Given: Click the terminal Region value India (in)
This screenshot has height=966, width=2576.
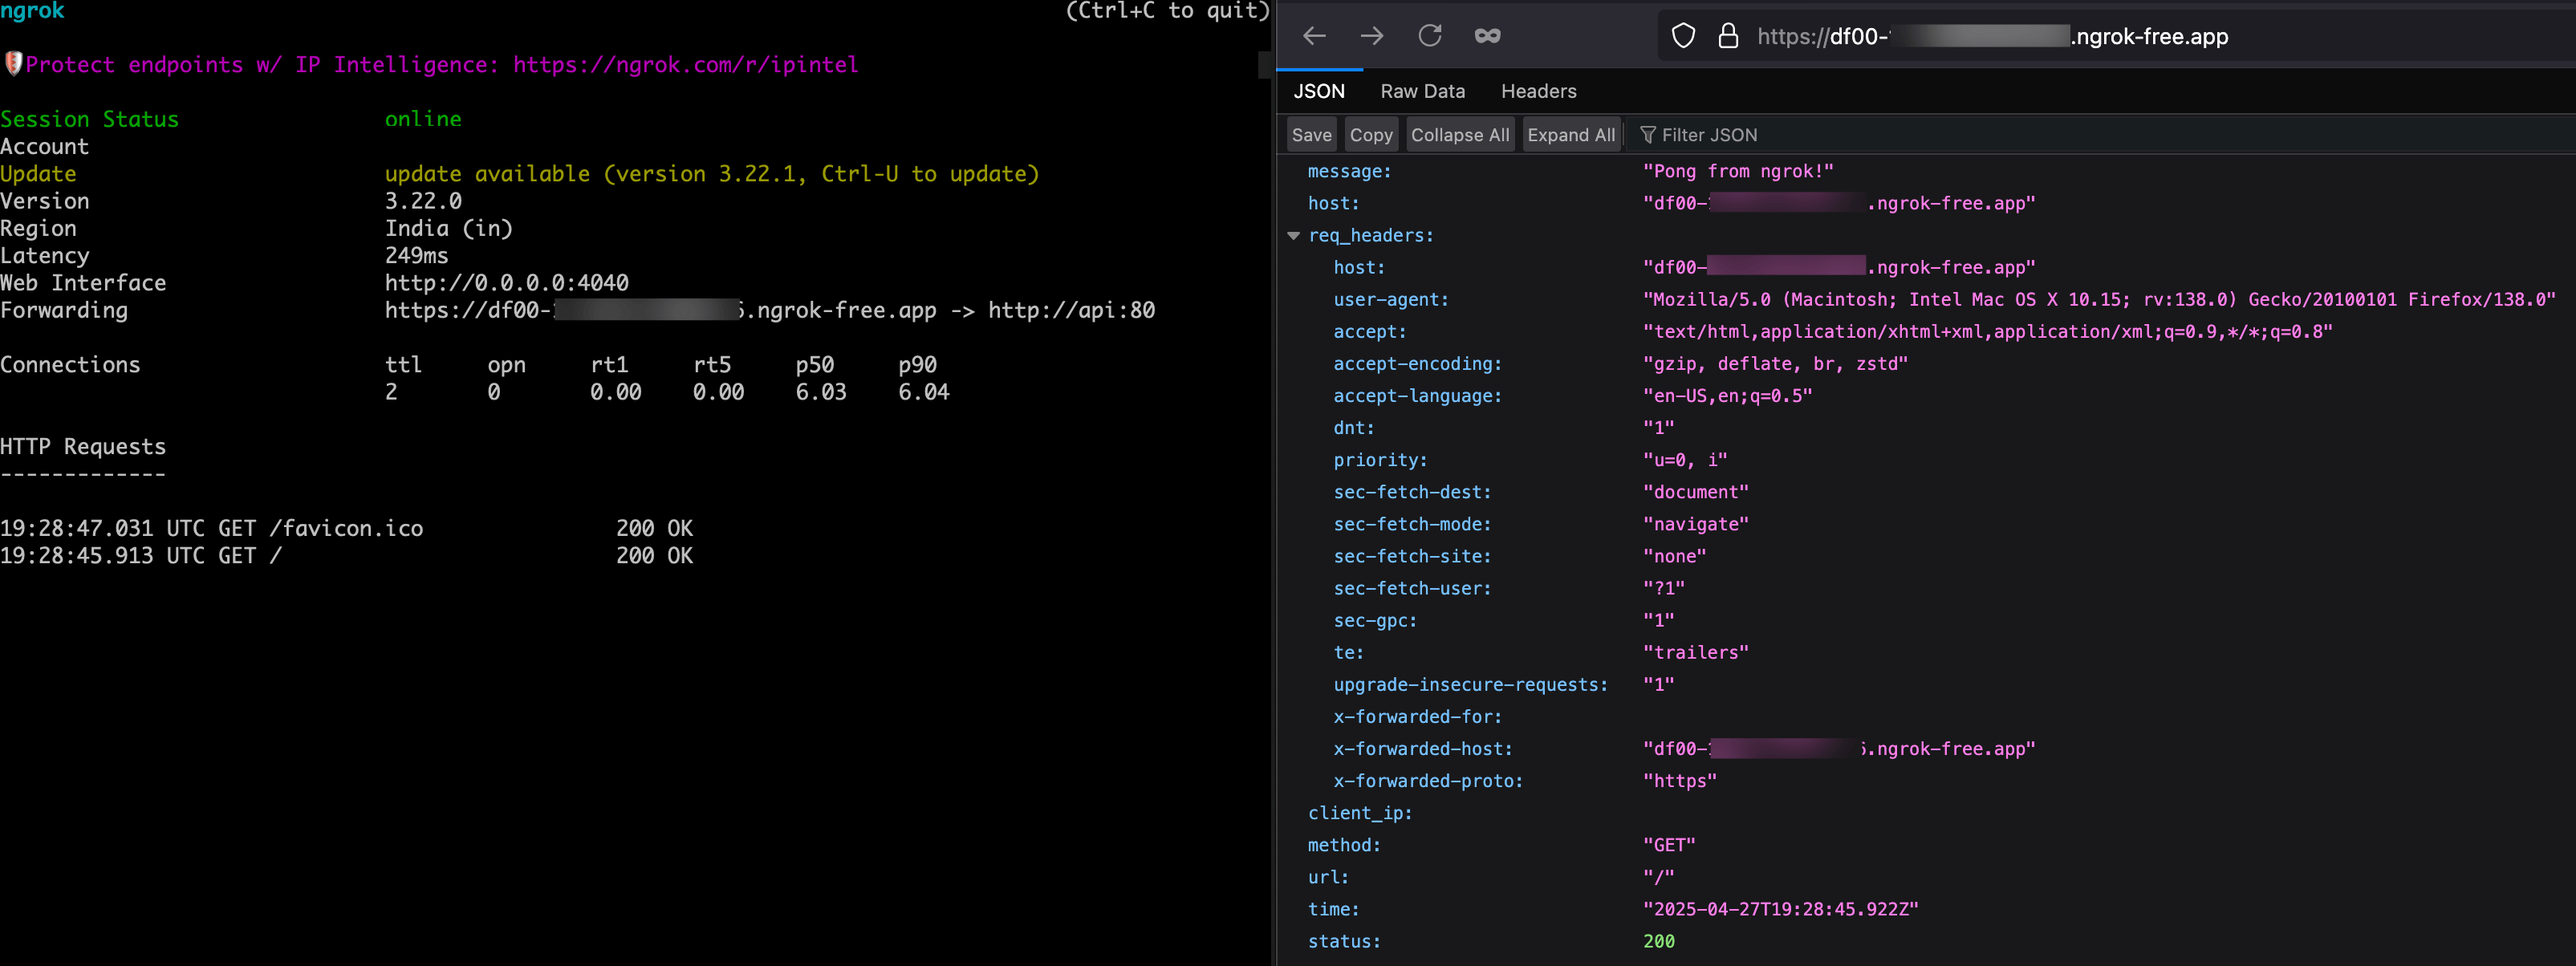Looking at the screenshot, I should pos(448,228).
